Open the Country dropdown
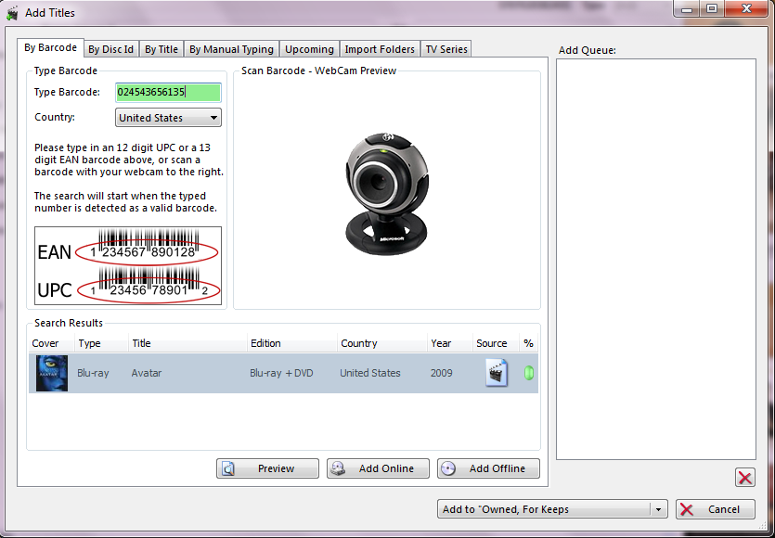Image resolution: width=775 pixels, height=538 pixels. 168,118
